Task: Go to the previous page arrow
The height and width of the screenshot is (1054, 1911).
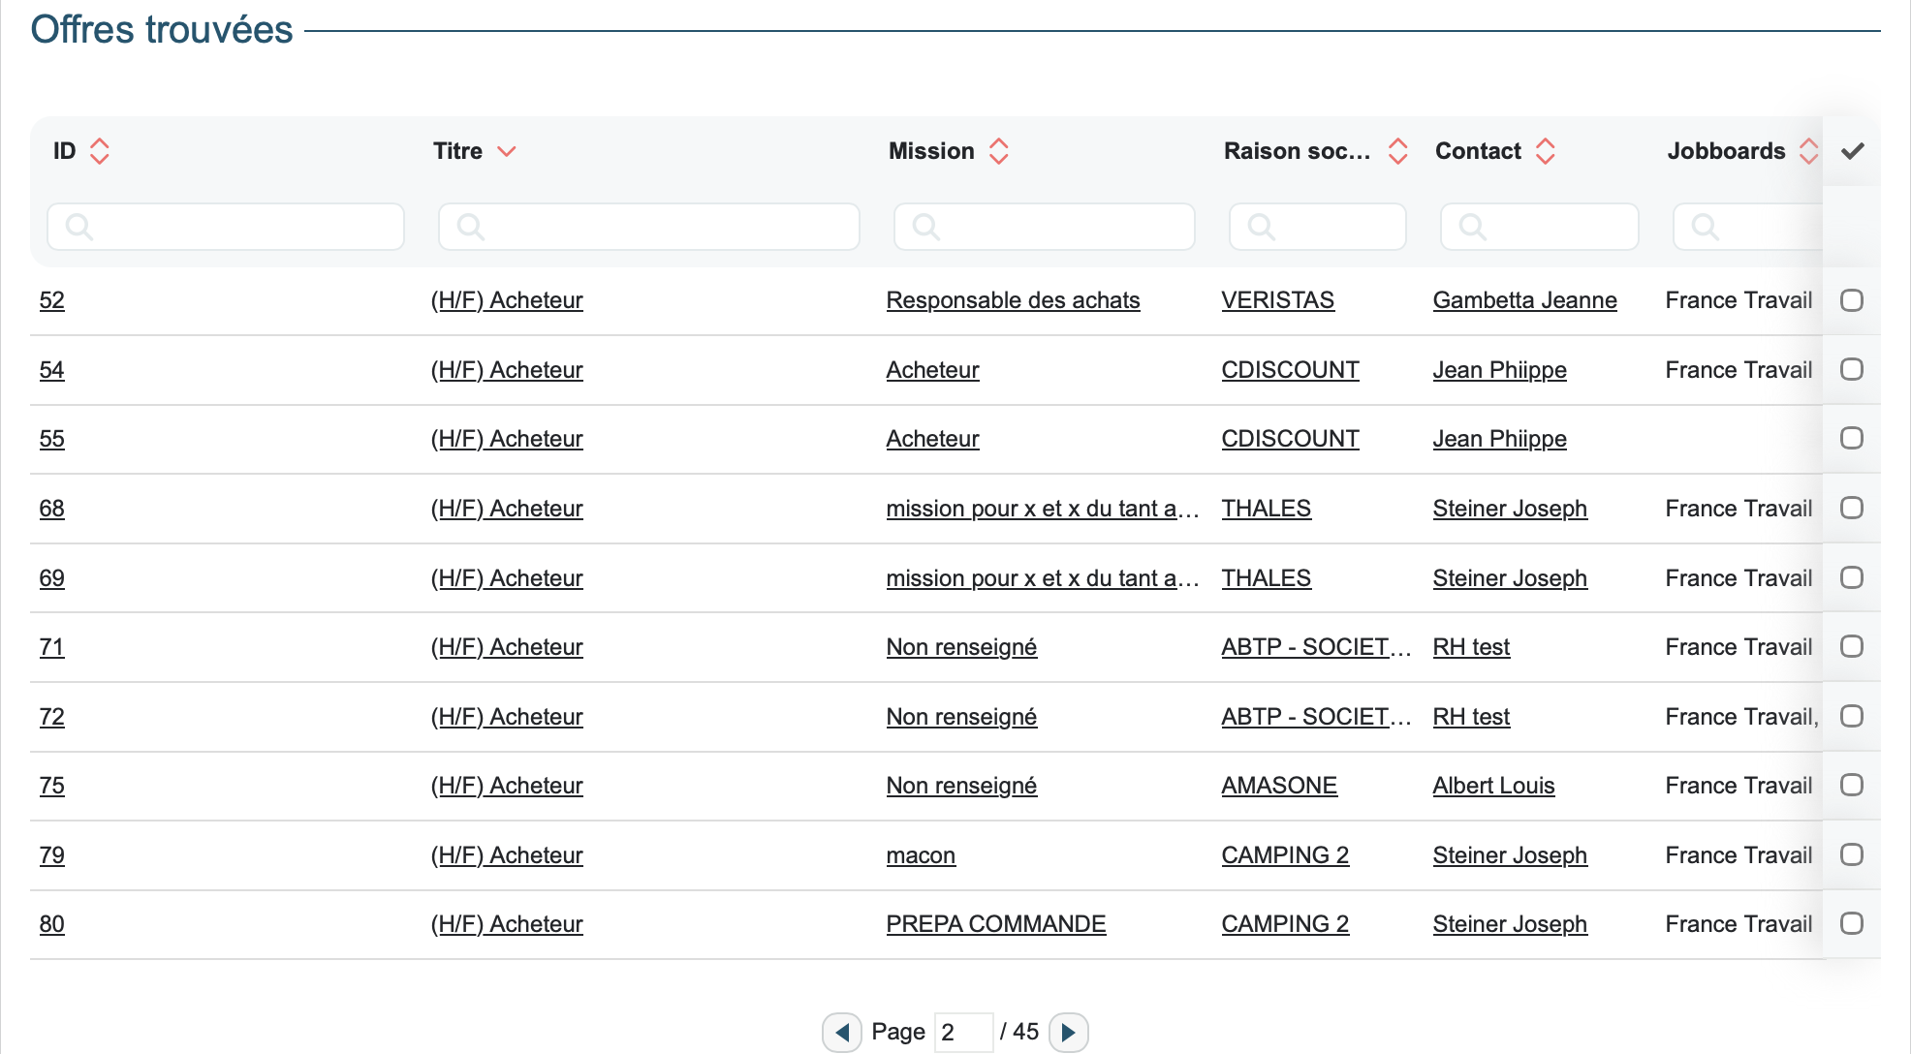Action: (842, 1032)
